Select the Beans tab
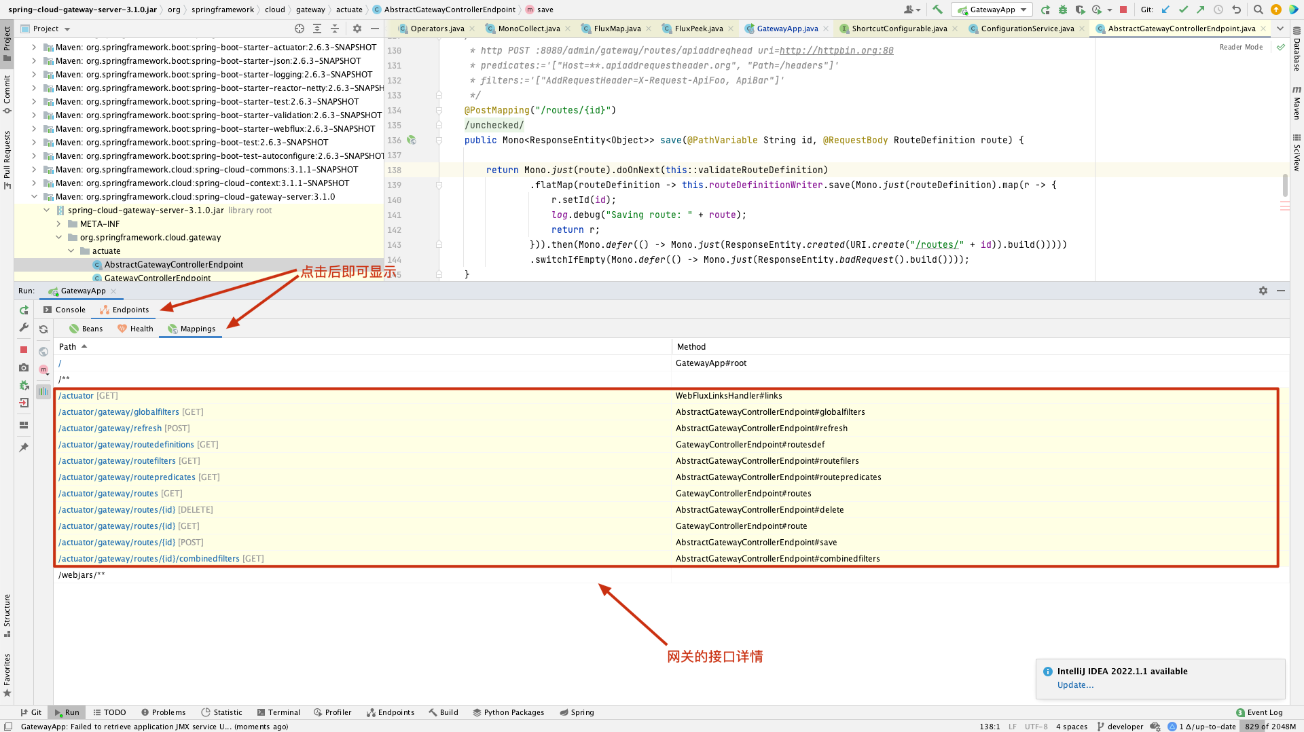 (x=86, y=329)
